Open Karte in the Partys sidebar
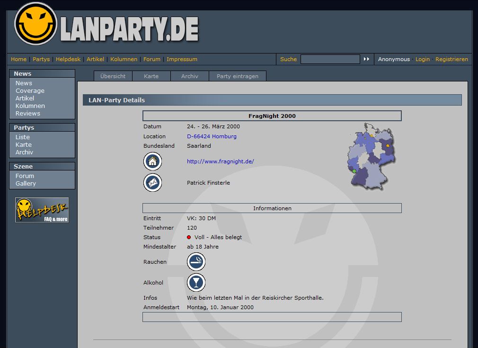This screenshot has height=348, width=478. click(24, 144)
